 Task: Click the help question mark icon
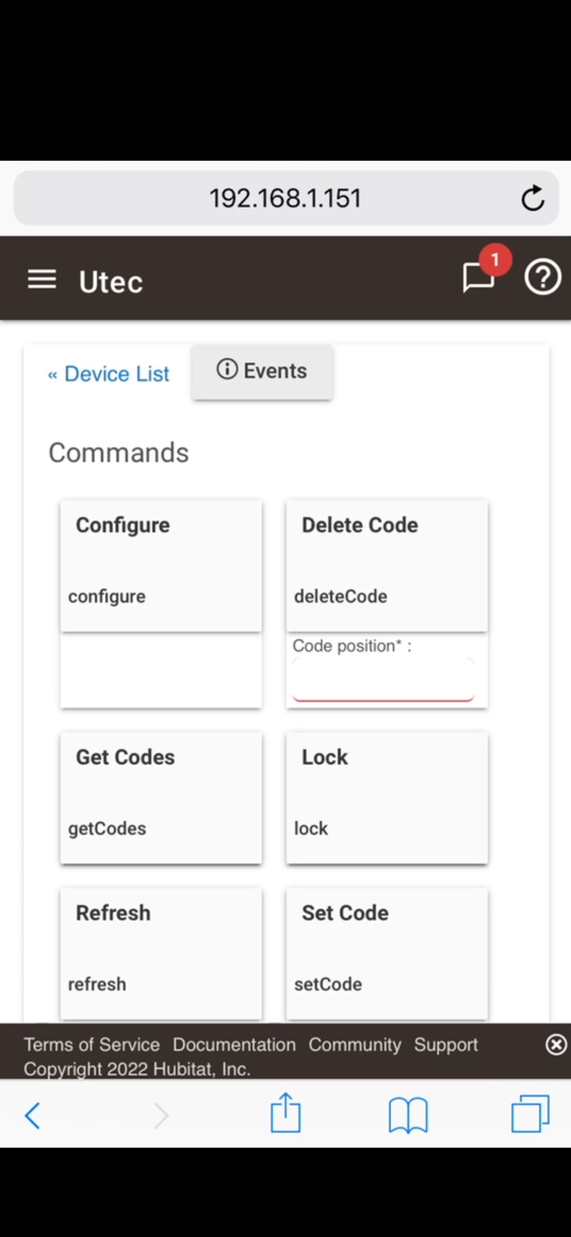click(x=542, y=277)
